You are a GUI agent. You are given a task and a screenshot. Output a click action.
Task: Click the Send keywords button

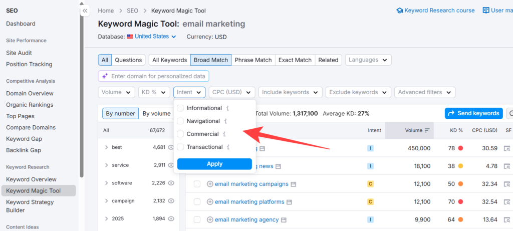[474, 113]
